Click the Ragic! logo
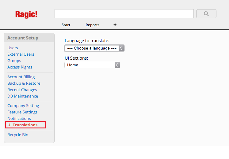 click(26, 14)
